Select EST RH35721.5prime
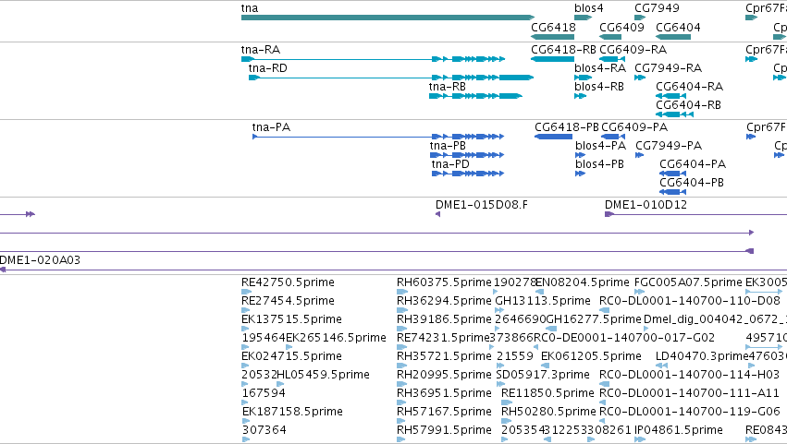The height and width of the screenshot is (444, 787). tap(444, 356)
